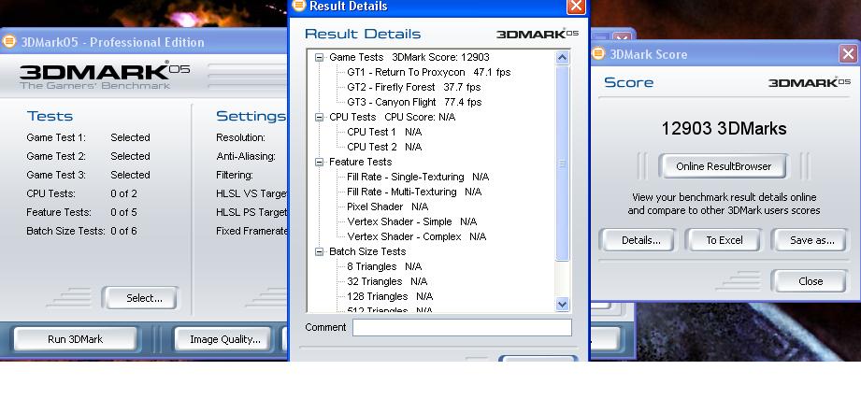Click the results list scroll down arrow
Image resolution: width=861 pixels, height=399 pixels.
tap(562, 304)
